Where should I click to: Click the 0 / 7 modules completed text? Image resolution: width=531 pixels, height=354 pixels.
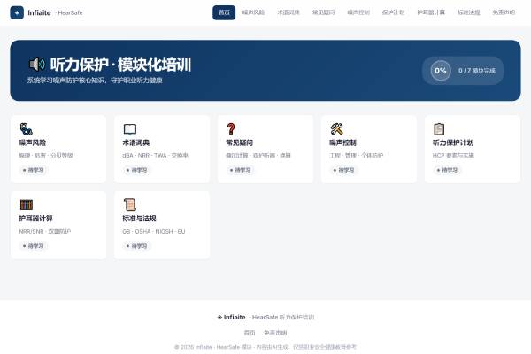[x=477, y=71]
